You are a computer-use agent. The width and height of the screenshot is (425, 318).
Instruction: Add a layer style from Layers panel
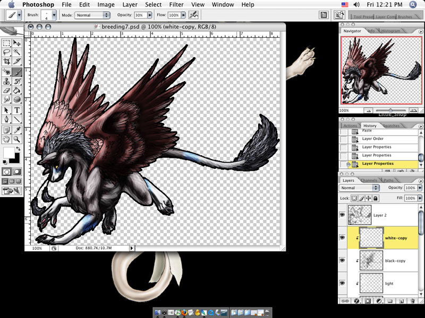(356, 301)
